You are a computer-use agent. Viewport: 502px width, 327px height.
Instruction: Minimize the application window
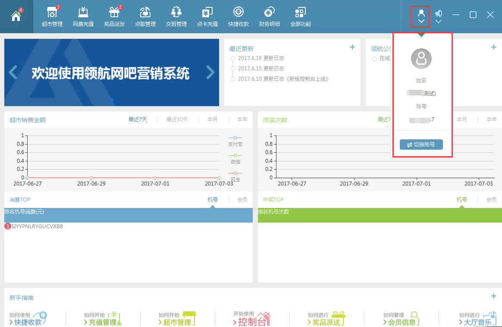coord(456,15)
